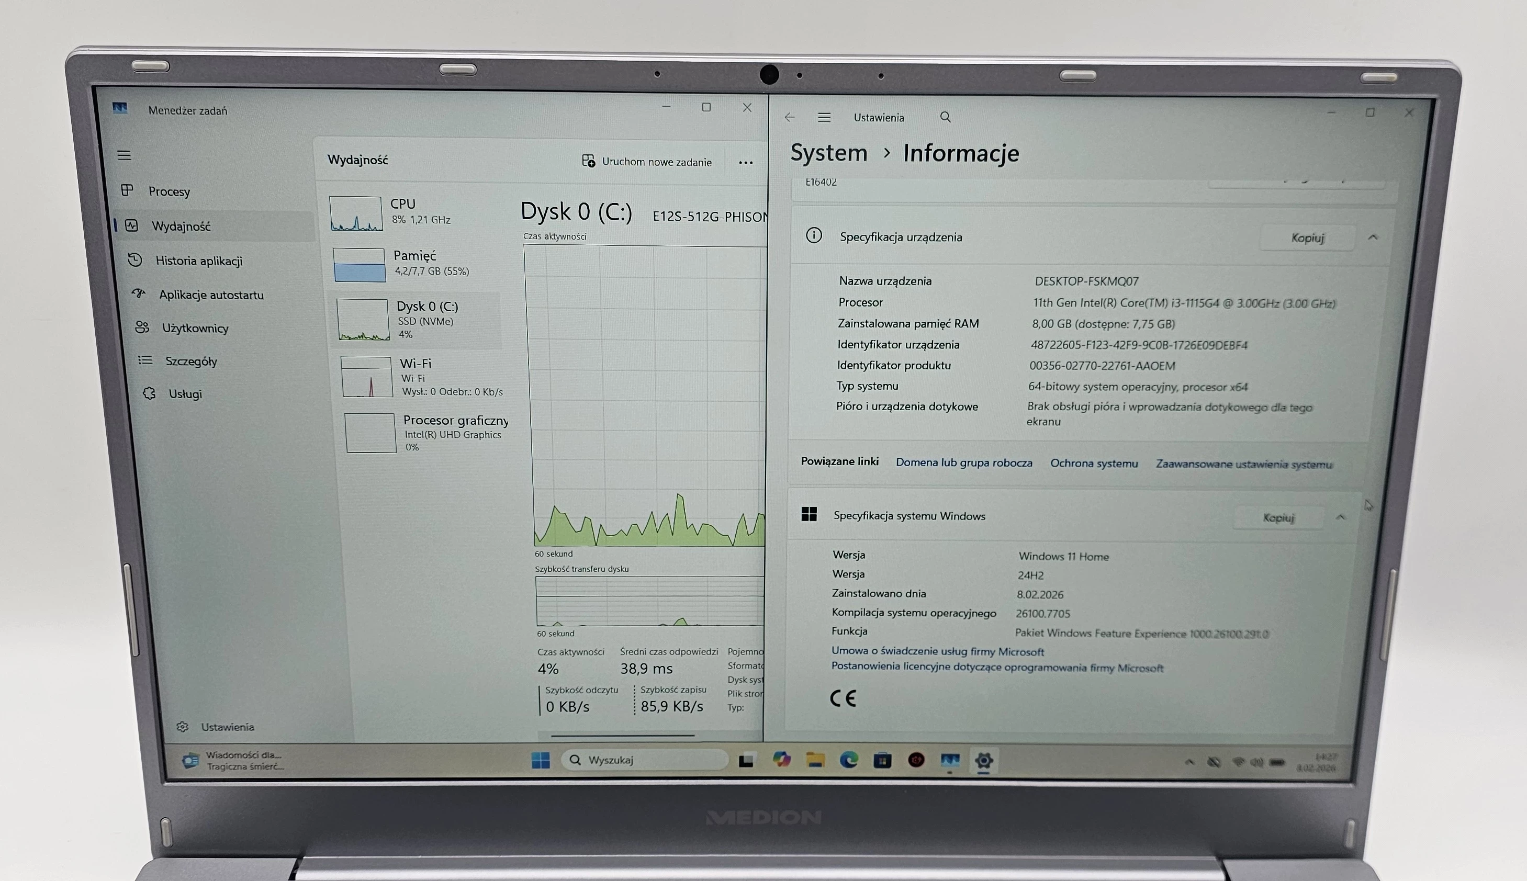The image size is (1527, 881).
Task: Click the Wyszukaj taskbar search field
Action: pos(645,760)
